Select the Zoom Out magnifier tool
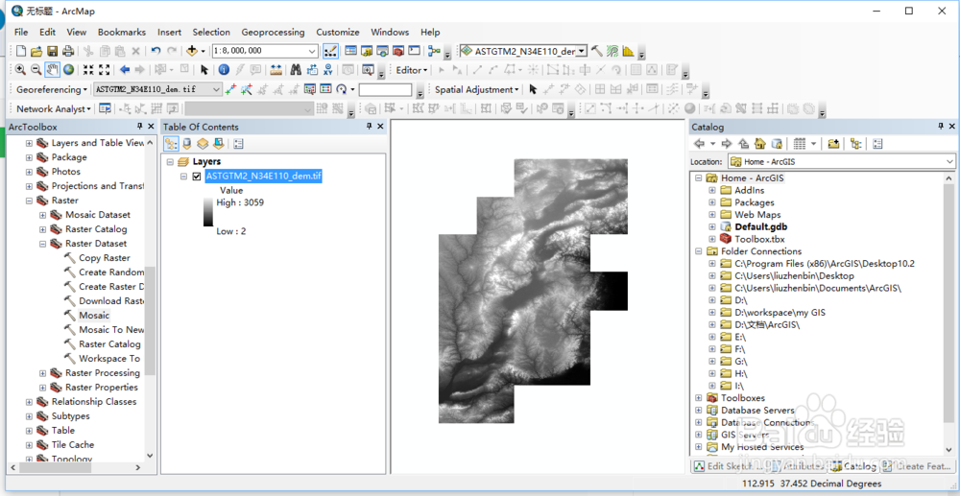 click(x=36, y=70)
